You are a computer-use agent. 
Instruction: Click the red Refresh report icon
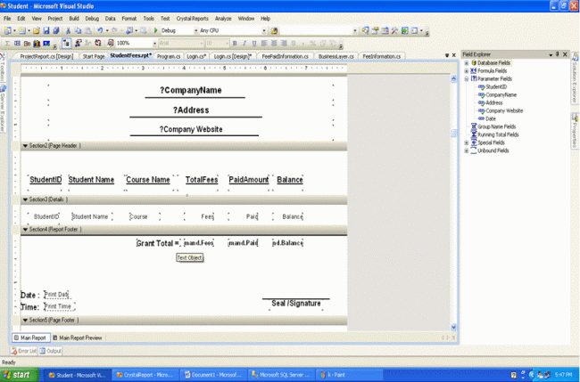click(97, 43)
